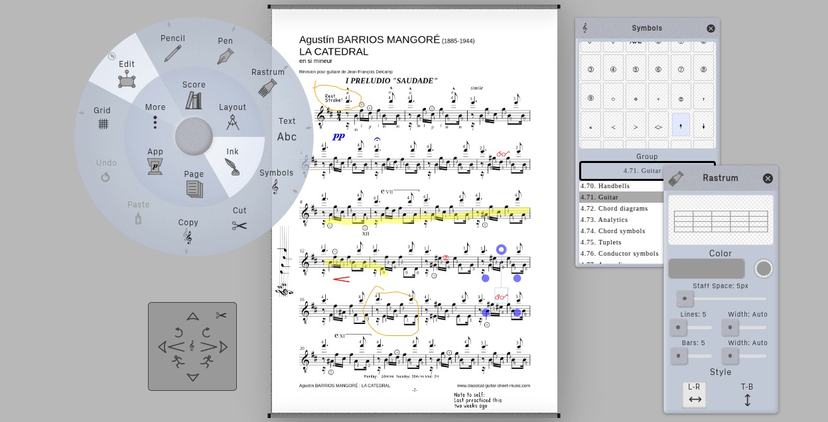Pick the circled 7 symbol
Image resolution: width=828 pixels, height=422 pixels.
click(x=681, y=69)
